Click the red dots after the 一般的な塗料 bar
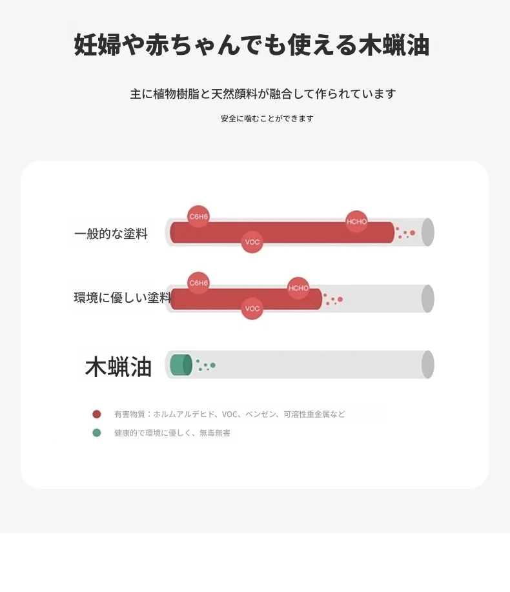The height and width of the screenshot is (592, 510). pyautogui.click(x=405, y=233)
